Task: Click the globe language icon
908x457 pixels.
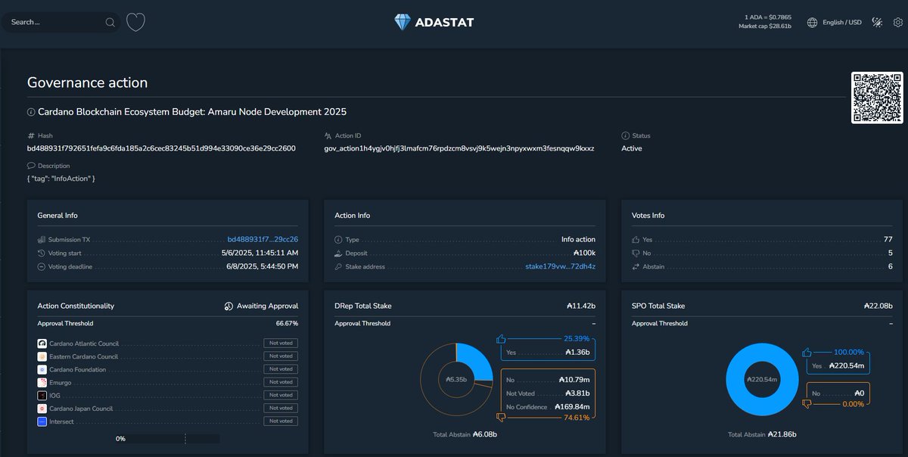Action: click(813, 22)
